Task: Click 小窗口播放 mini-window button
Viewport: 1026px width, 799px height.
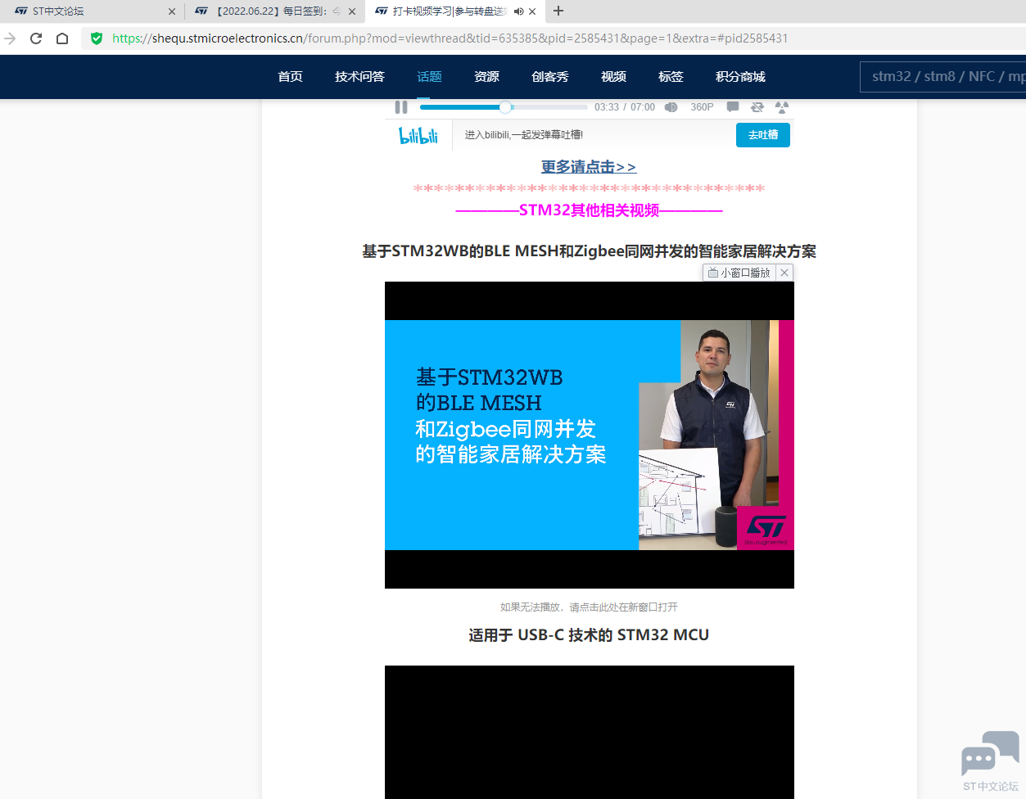Action: tap(739, 273)
